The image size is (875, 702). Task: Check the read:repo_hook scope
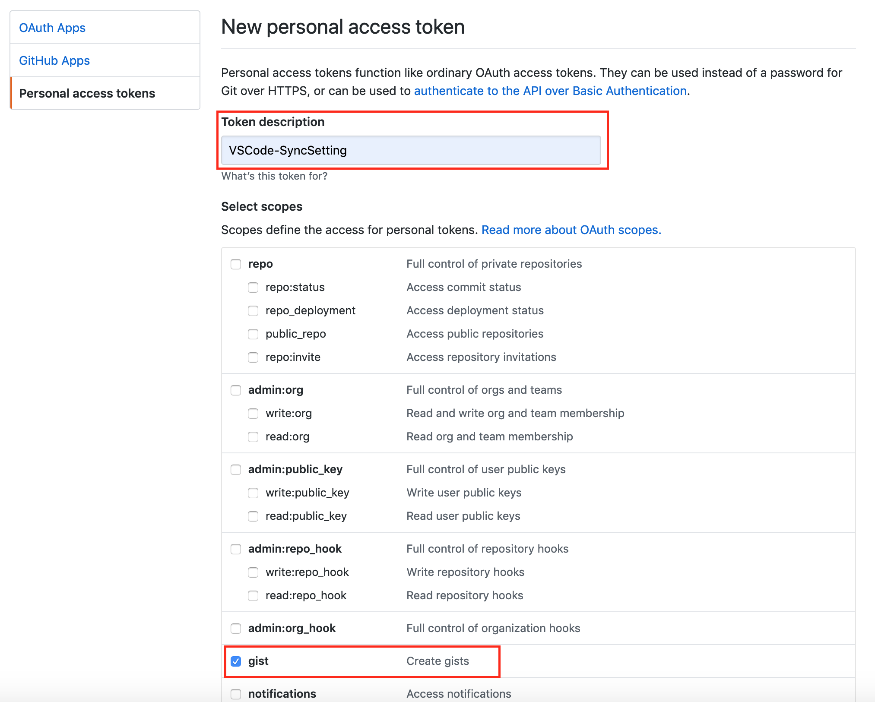point(253,595)
